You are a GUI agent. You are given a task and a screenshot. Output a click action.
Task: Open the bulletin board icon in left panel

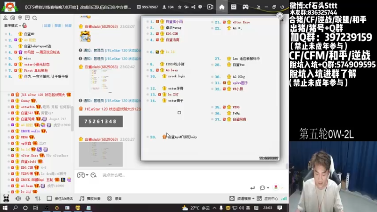click(x=27, y=18)
